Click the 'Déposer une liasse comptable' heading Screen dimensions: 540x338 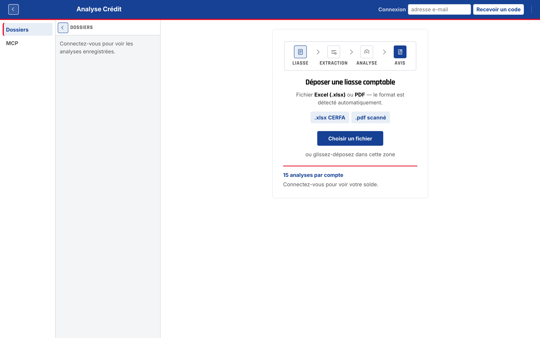click(350, 82)
